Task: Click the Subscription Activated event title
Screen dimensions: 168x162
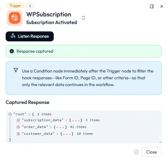Action: (51, 22)
